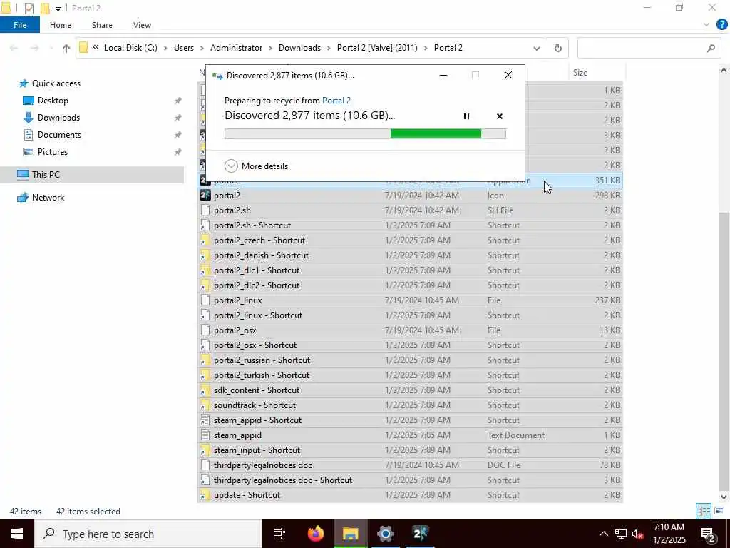
Task: Navigate to Portal 2 [Valve] (2011) breadcrumb
Action: click(377, 48)
